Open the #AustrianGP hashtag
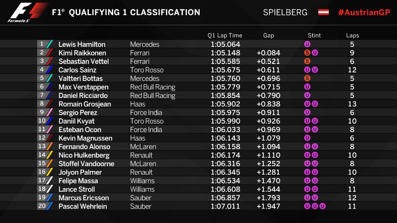The width and height of the screenshot is (397, 223). (364, 12)
